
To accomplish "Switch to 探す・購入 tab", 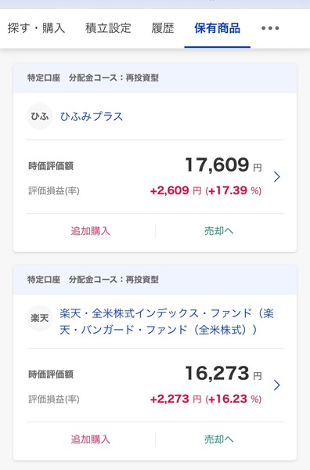I will (x=36, y=28).
